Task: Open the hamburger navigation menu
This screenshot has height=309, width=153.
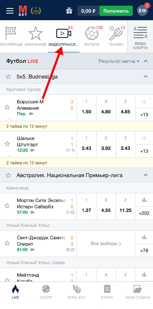Action: pyautogui.click(x=10, y=11)
